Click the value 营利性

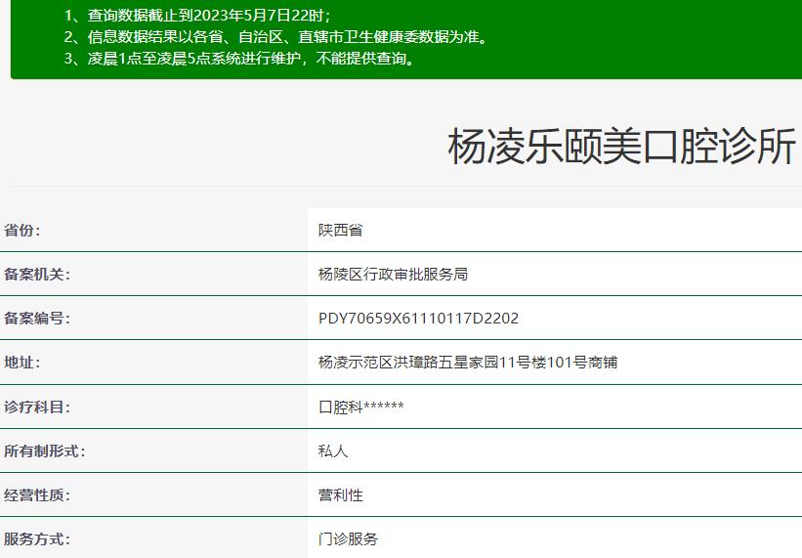341,495
